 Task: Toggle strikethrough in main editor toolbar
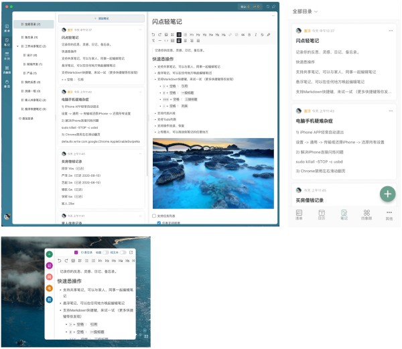coord(262,35)
